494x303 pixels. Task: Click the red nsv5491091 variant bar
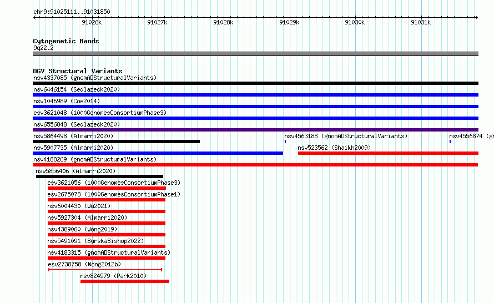[x=107, y=246]
